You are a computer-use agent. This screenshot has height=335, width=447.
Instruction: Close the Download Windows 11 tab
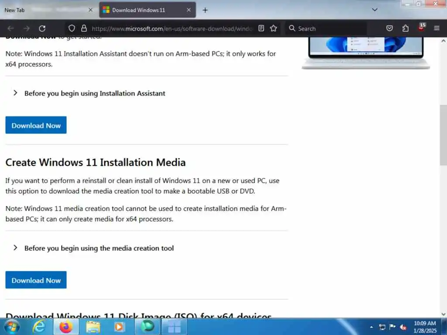point(189,10)
